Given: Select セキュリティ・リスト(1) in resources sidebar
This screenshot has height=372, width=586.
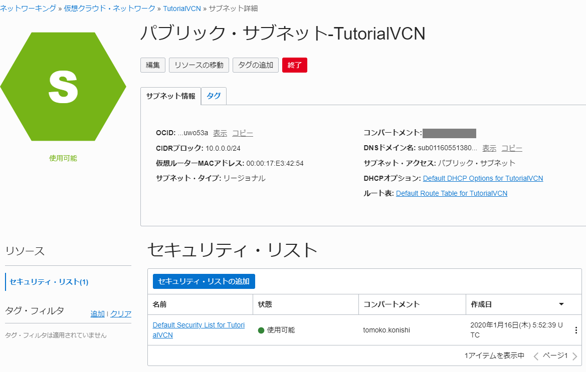Looking at the screenshot, I should coord(49,282).
